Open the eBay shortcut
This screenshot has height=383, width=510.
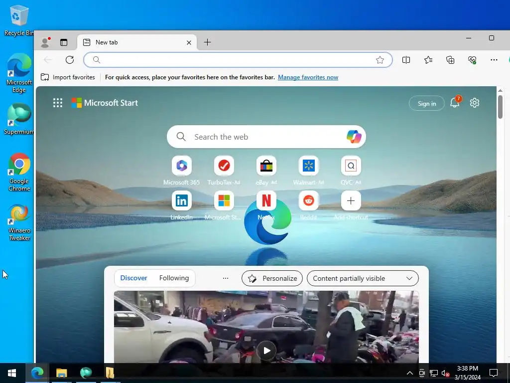(266, 171)
